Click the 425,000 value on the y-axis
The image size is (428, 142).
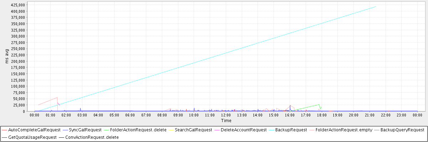pos(18,5)
